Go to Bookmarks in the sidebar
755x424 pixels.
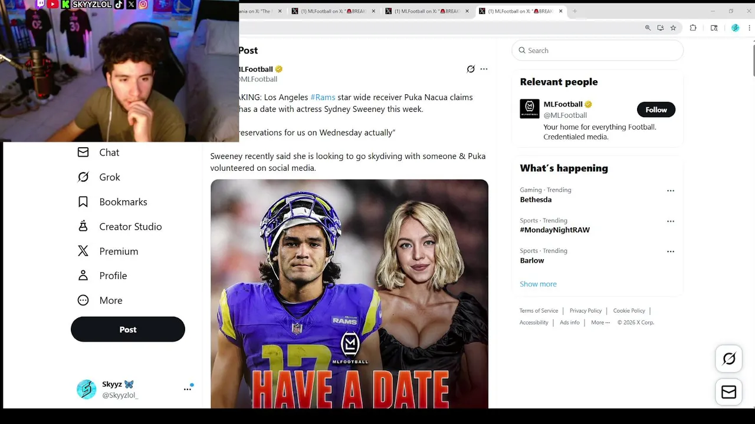coord(112,202)
